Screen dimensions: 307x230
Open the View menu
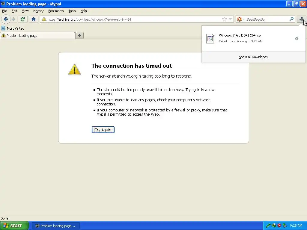coord(25,11)
